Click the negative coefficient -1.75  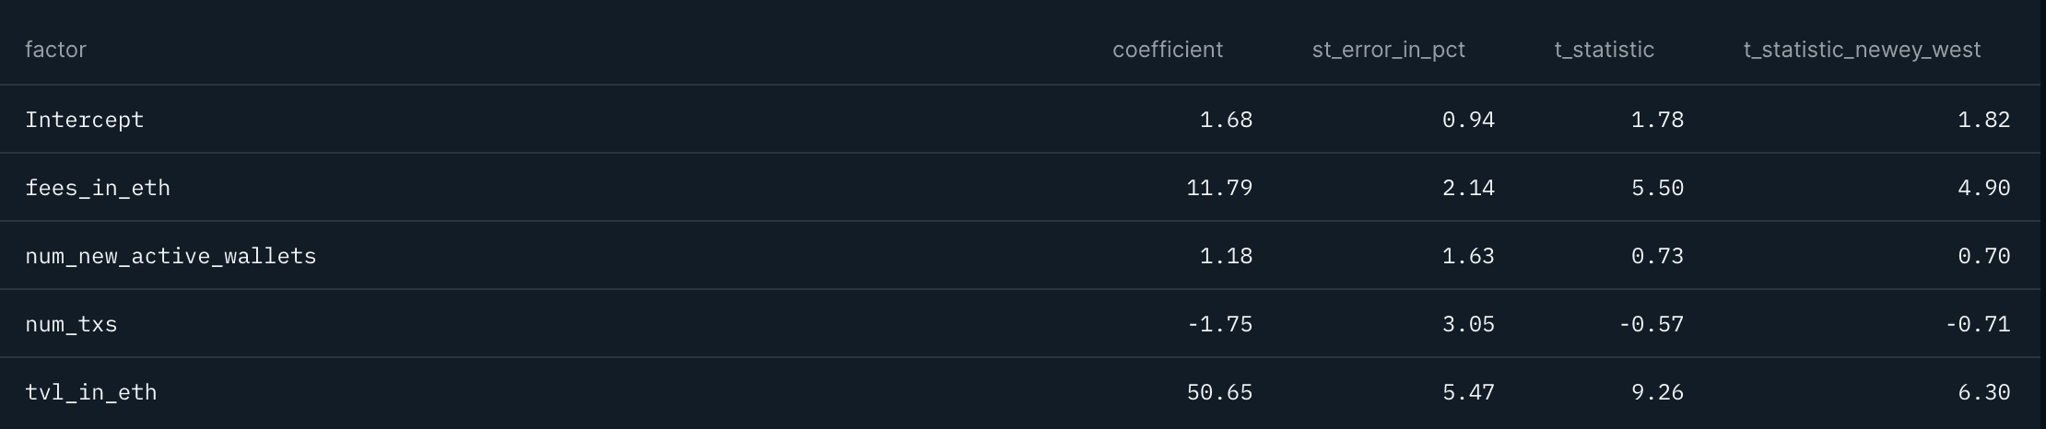(x=1219, y=324)
